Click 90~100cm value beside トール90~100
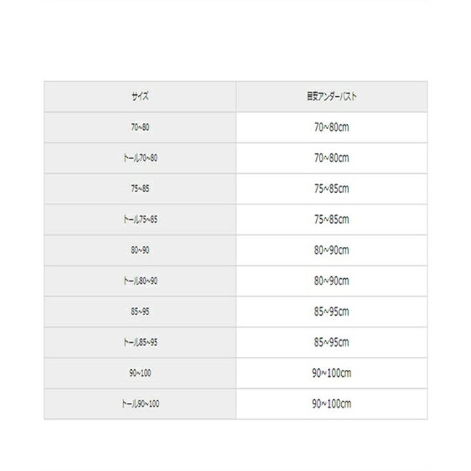Image resolution: width=471 pixels, height=471 pixels. (x=332, y=404)
